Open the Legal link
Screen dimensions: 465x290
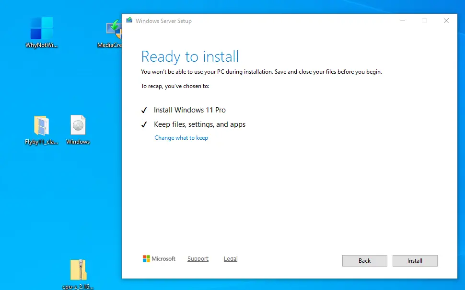tap(231, 258)
